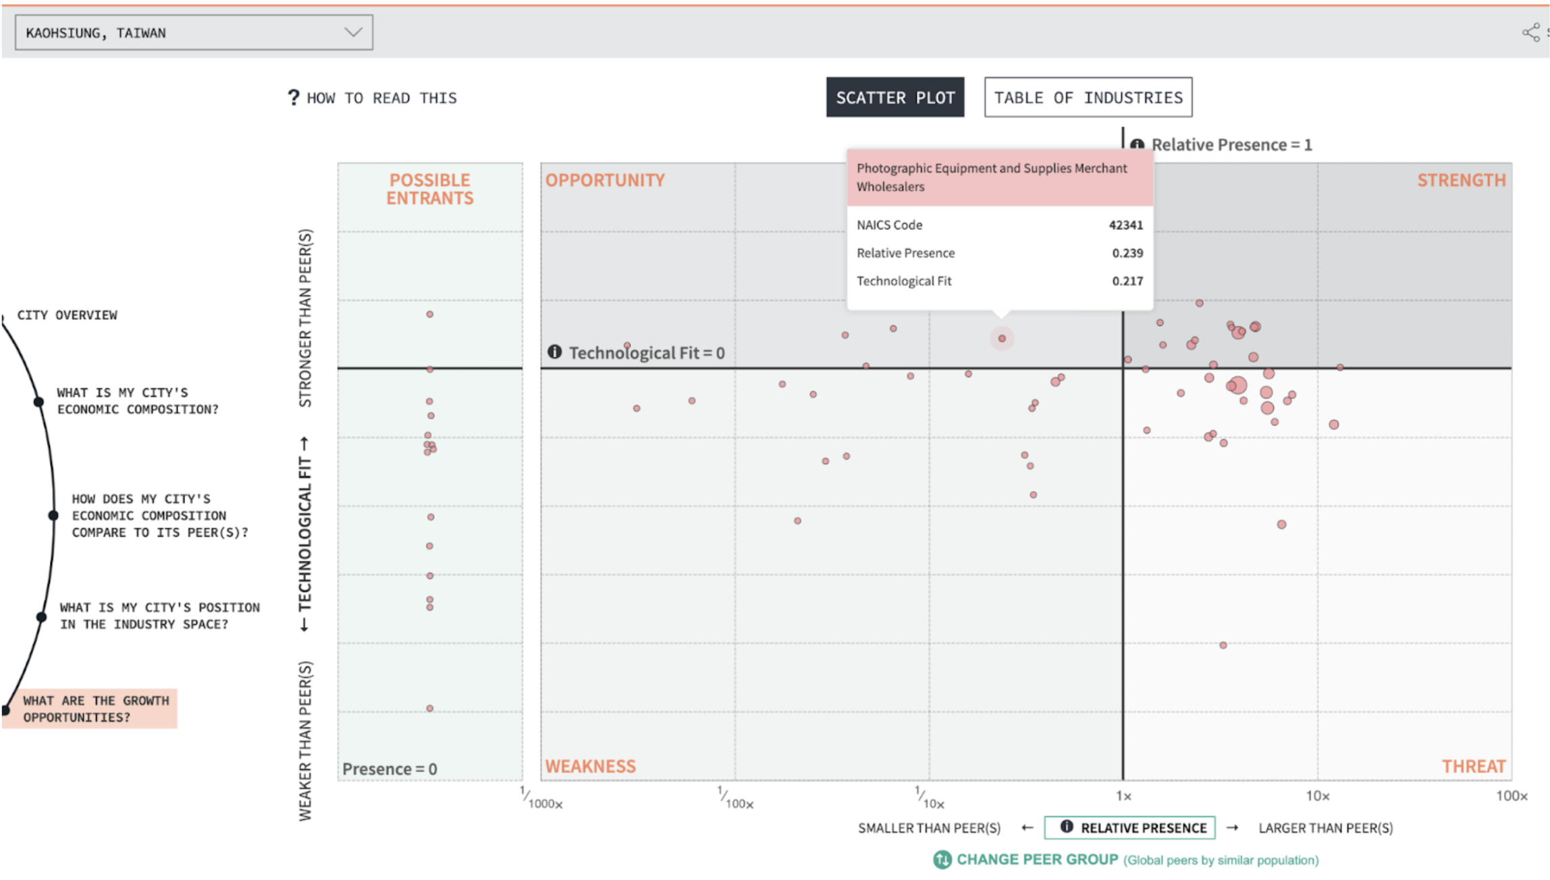This screenshot has width=1550, height=880.
Task: Open What Is My City's Economic Composition
Action: 138,401
